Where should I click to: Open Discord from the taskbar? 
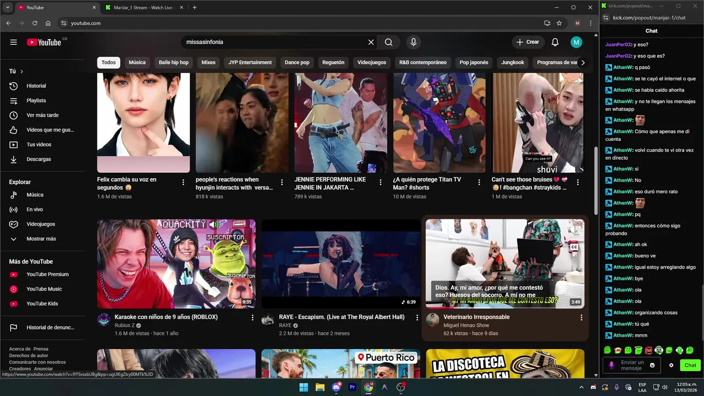coord(336,387)
